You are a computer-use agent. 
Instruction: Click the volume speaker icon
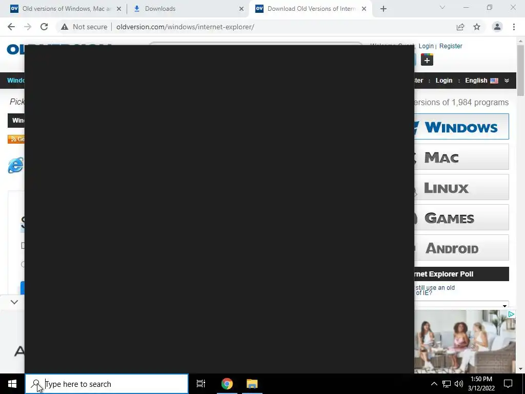[459, 384]
